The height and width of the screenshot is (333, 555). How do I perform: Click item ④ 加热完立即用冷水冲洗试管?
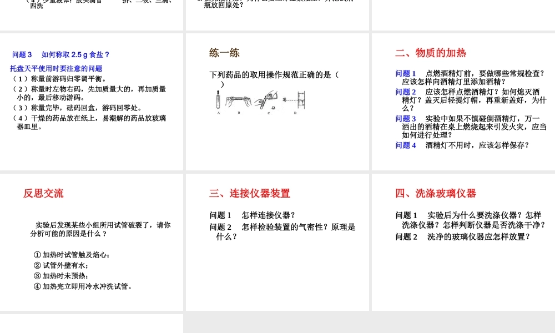pos(83,286)
